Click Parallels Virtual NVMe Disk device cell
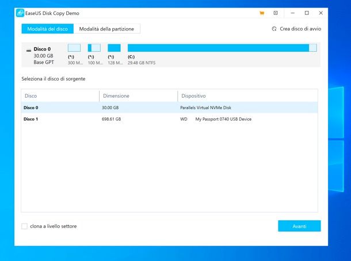 [x=206, y=108]
